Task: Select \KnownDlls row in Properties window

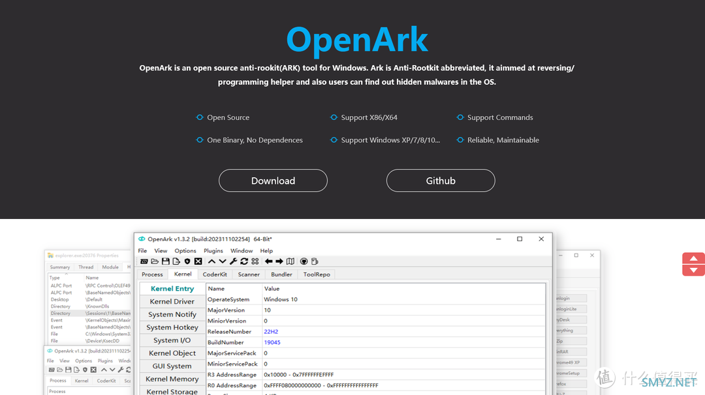Action: (x=89, y=306)
